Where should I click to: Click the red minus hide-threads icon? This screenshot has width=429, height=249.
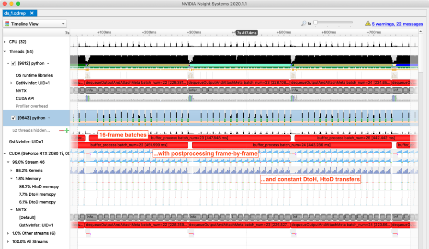point(61,131)
